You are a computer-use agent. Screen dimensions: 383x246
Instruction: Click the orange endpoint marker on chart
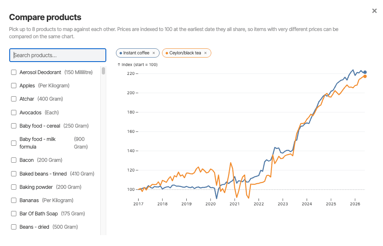click(365, 76)
